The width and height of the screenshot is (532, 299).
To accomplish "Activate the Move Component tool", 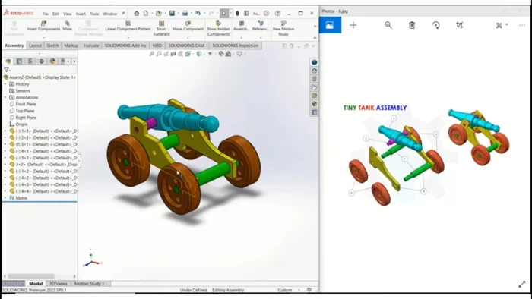I will point(188,26).
